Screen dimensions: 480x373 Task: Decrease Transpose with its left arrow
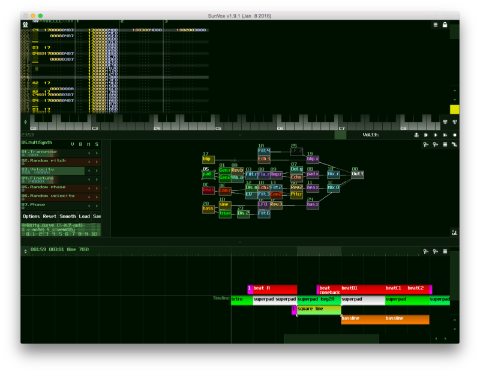click(89, 153)
